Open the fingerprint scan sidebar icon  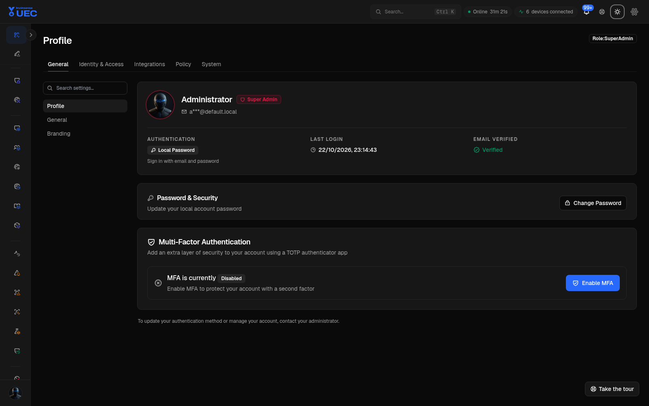click(17, 100)
